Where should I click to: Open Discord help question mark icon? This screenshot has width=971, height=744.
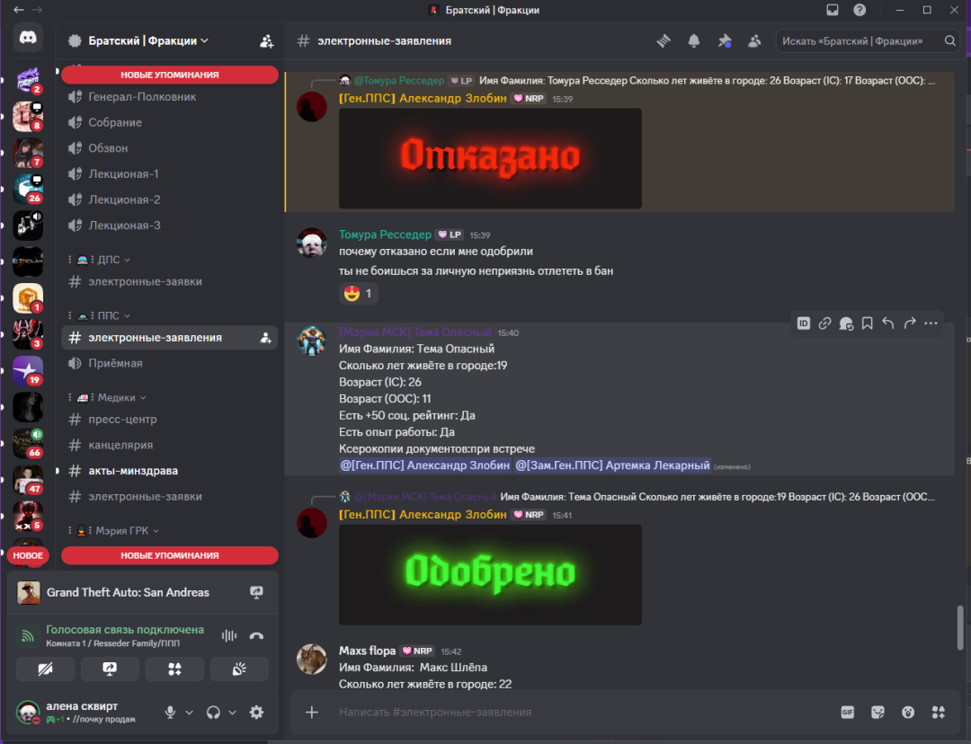(860, 10)
